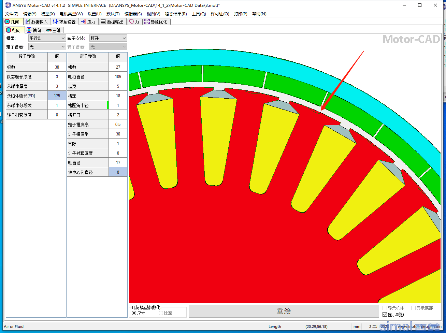Click the 定子参数 column header
This screenshot has height=333, width=446.
[x=88, y=56]
